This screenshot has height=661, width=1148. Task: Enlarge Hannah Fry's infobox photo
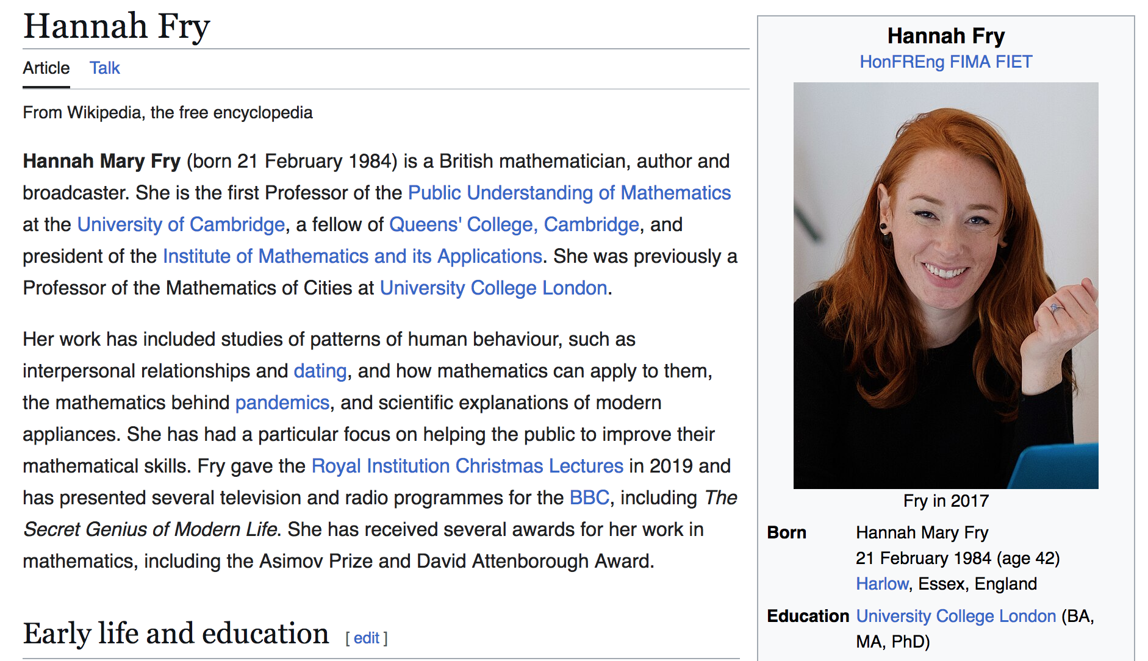[945, 285]
